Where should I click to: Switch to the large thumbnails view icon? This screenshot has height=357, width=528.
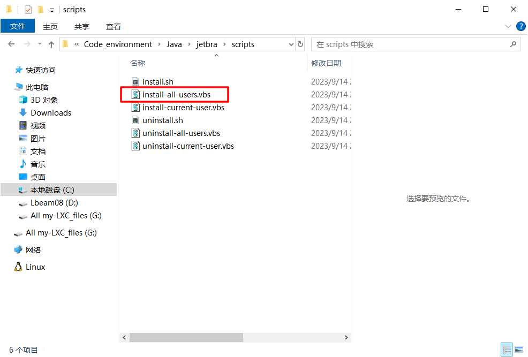[518, 350]
